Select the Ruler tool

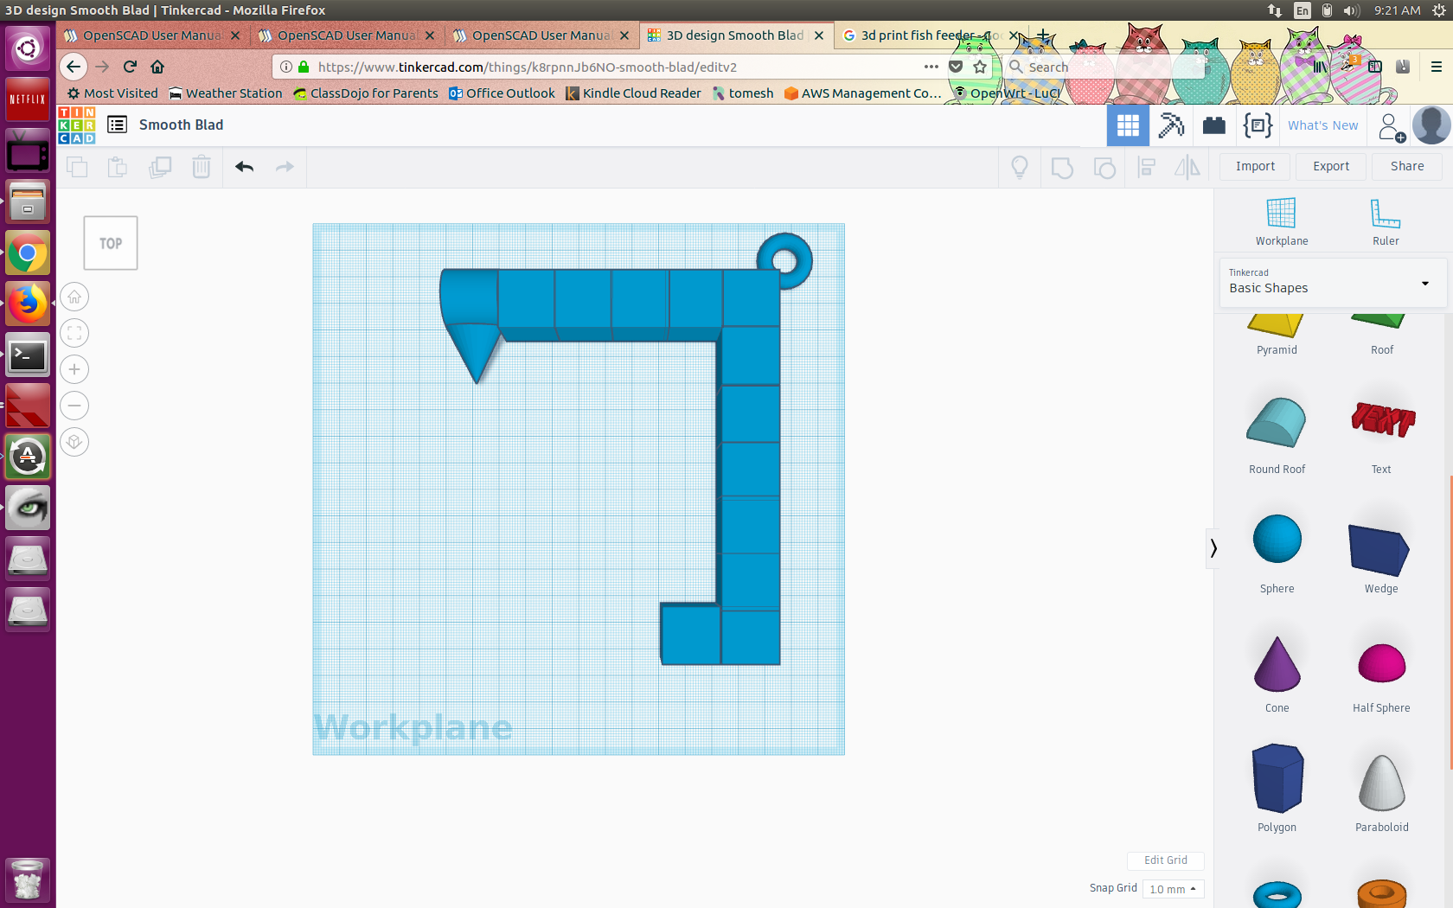pos(1385,221)
